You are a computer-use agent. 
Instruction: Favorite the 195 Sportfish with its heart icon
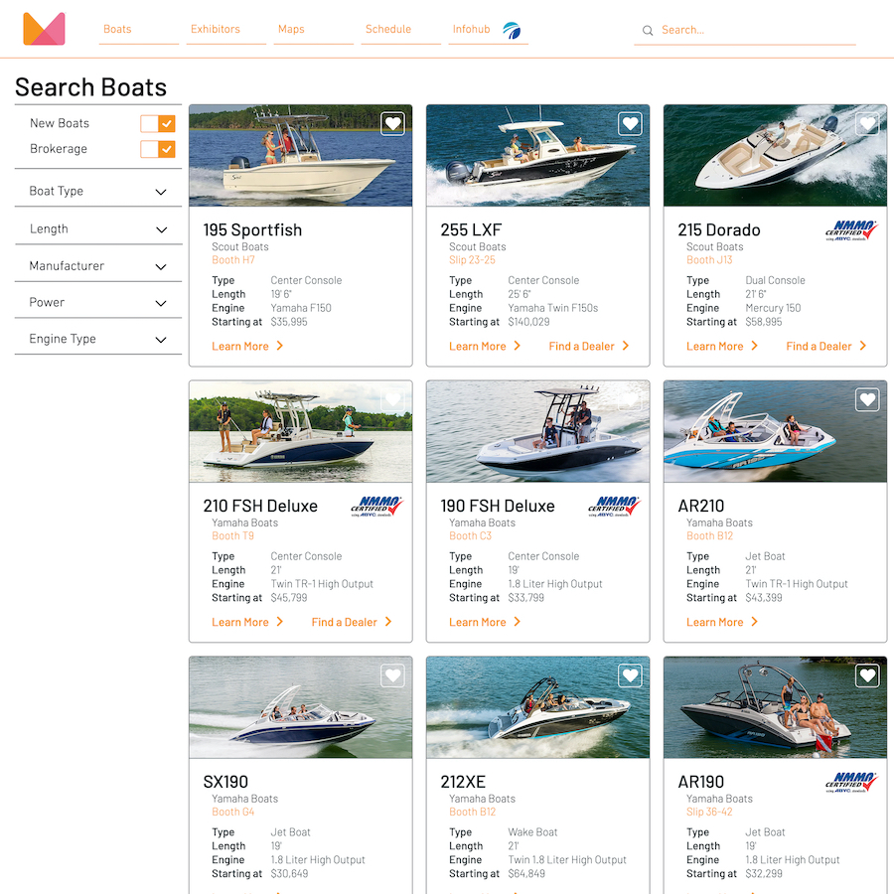tap(392, 123)
